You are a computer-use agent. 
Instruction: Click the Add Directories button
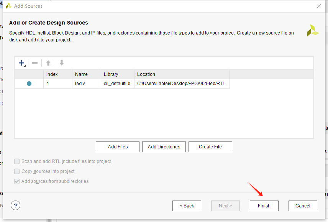[x=164, y=147]
